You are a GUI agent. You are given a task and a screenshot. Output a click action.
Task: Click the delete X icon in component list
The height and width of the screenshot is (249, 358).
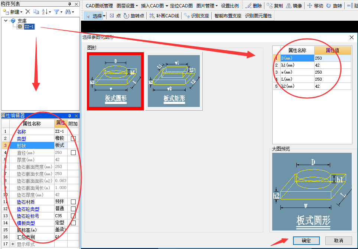(27, 12)
